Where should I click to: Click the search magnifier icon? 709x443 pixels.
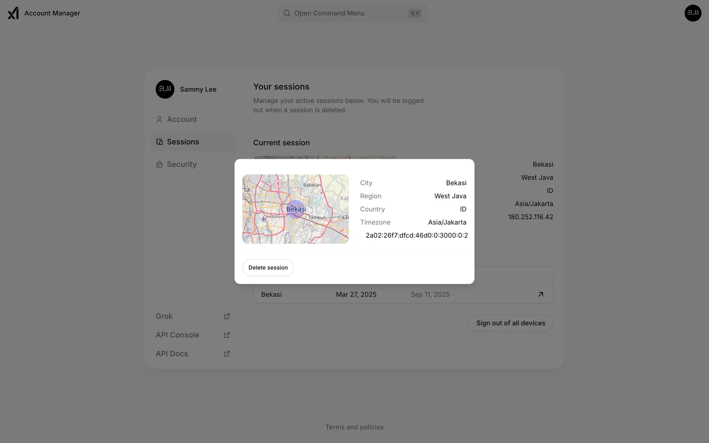287,13
